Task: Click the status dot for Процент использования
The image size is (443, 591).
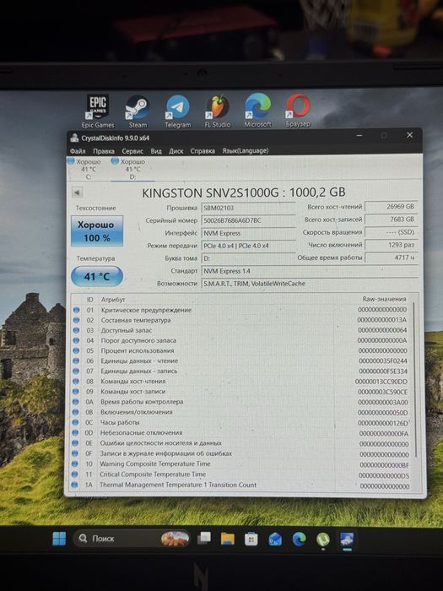Action: pos(76,350)
